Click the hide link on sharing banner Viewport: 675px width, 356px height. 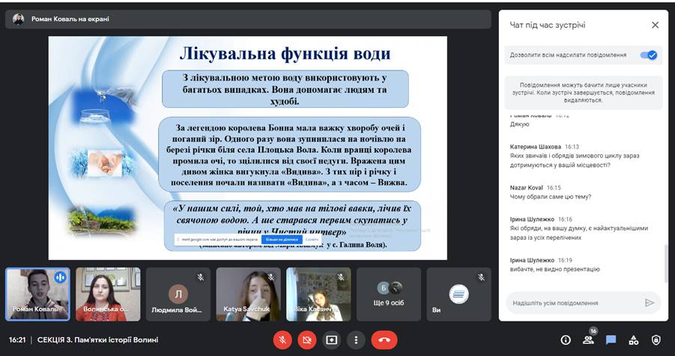point(312,240)
